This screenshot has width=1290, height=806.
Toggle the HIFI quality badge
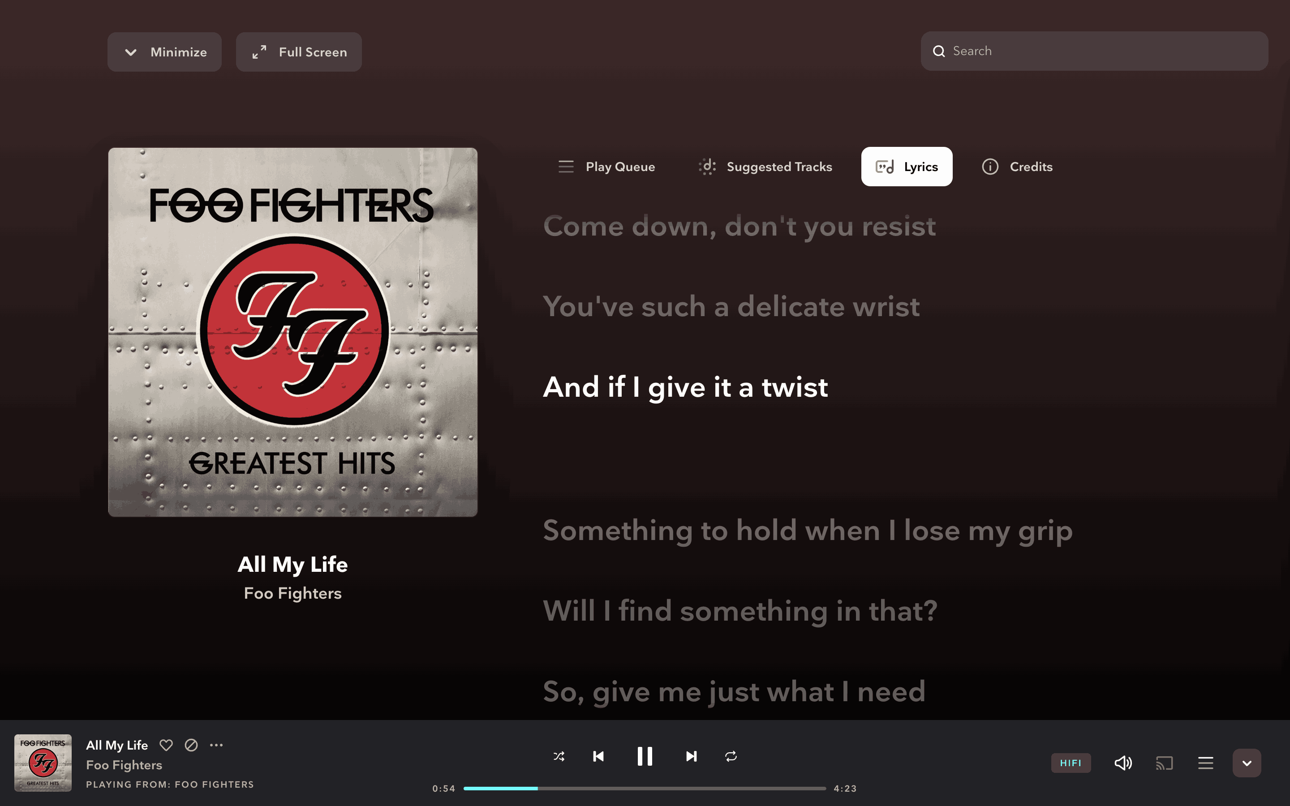pyautogui.click(x=1071, y=763)
